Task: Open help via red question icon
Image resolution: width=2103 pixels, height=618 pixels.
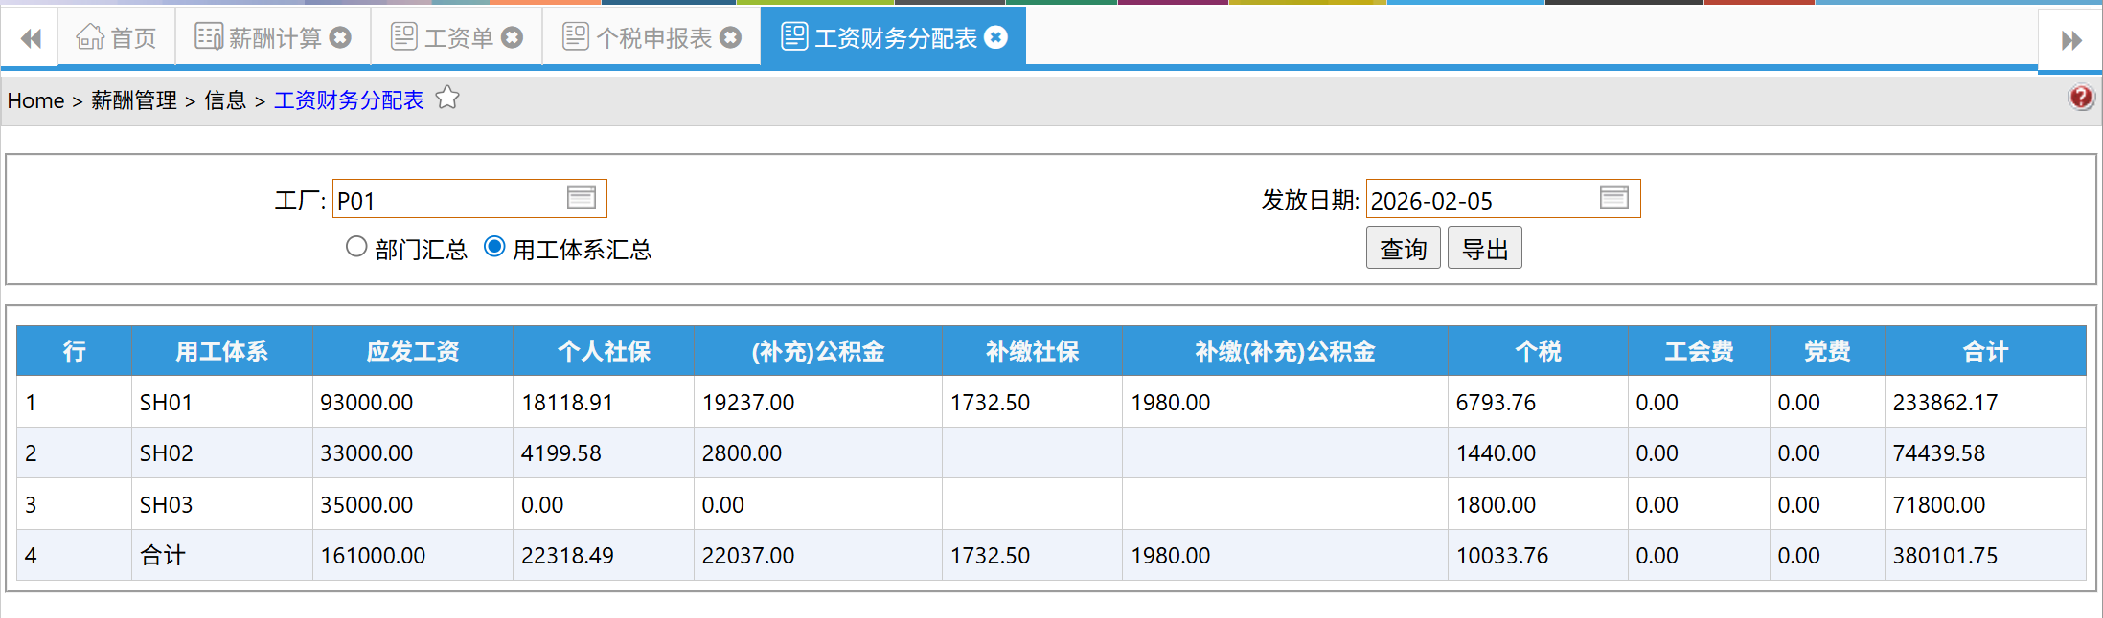Action: point(2081,98)
